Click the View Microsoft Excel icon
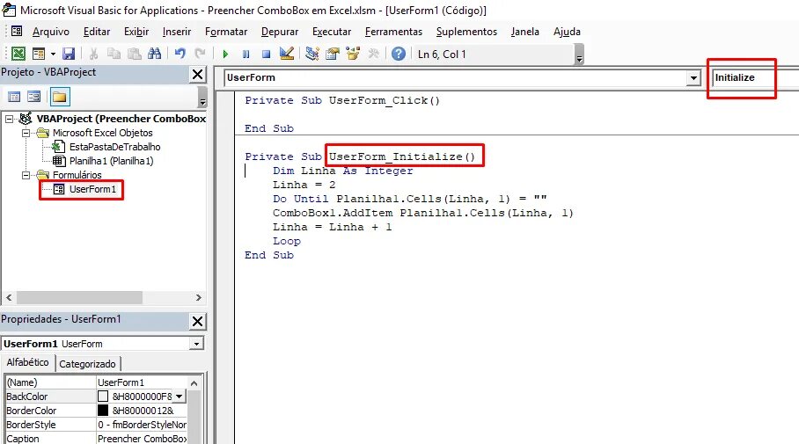This screenshot has height=444, width=799. [18, 54]
